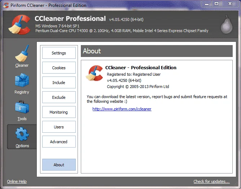This screenshot has height=189, width=241.
Task: Click the Registry label in sidebar
Action: 22,92
